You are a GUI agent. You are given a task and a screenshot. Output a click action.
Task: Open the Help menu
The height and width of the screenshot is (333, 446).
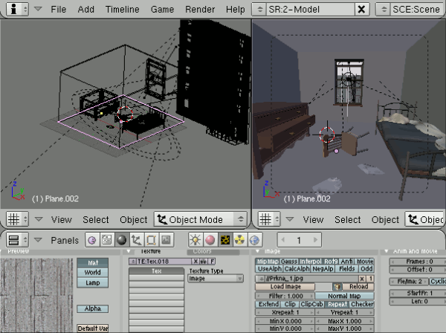point(235,10)
